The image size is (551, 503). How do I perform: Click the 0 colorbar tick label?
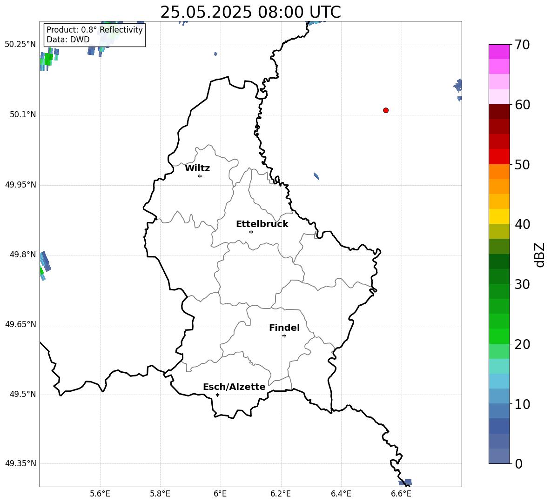(x=518, y=463)
